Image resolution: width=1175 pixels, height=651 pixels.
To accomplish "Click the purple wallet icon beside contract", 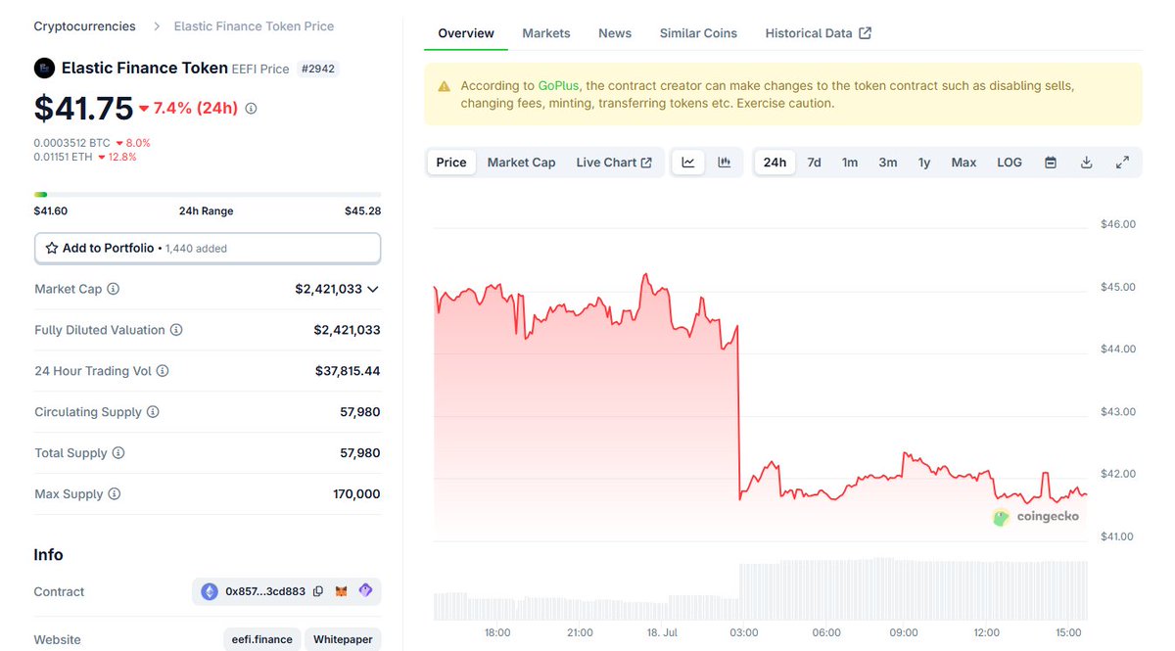I will 365,590.
